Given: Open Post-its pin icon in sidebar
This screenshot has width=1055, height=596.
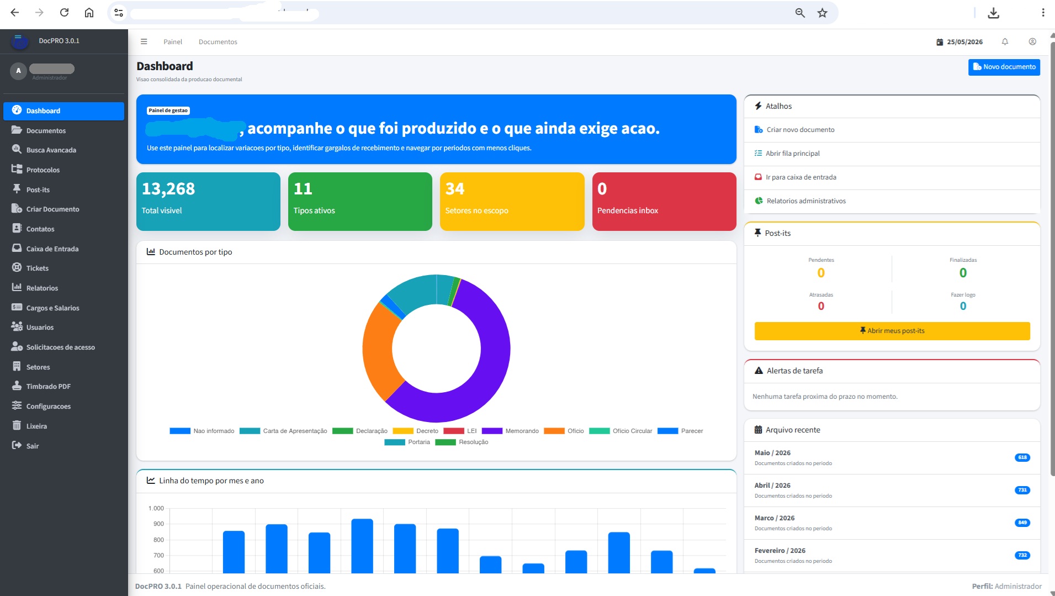Looking at the screenshot, I should [x=17, y=189].
